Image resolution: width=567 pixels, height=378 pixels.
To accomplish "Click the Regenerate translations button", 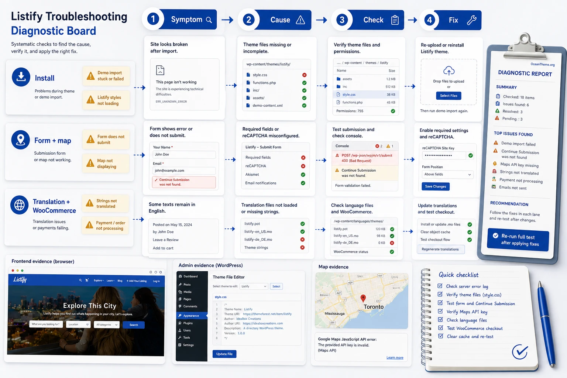I will coord(440,249).
